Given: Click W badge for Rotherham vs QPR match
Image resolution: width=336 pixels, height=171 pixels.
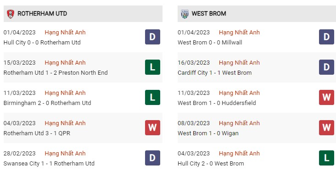Looking at the screenshot, I should pos(152,128).
